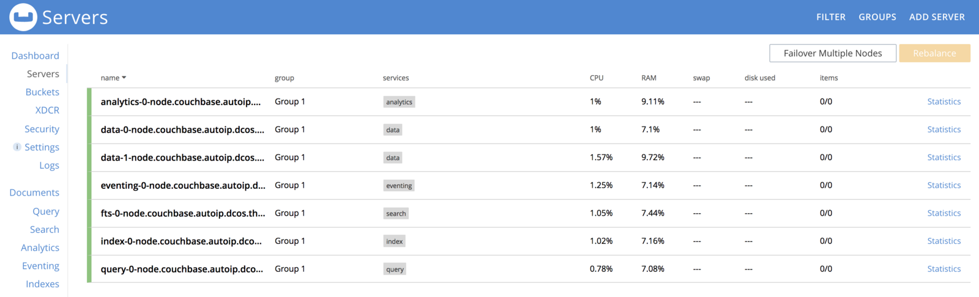Click the green status bar of index-0-node
The image size is (979, 297).
click(x=89, y=241)
